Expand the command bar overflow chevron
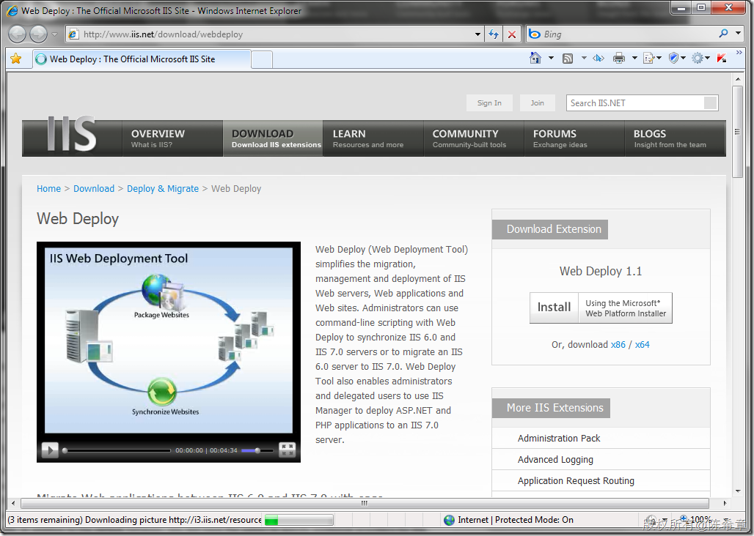Viewport: 754px width, 536px height. point(739,52)
